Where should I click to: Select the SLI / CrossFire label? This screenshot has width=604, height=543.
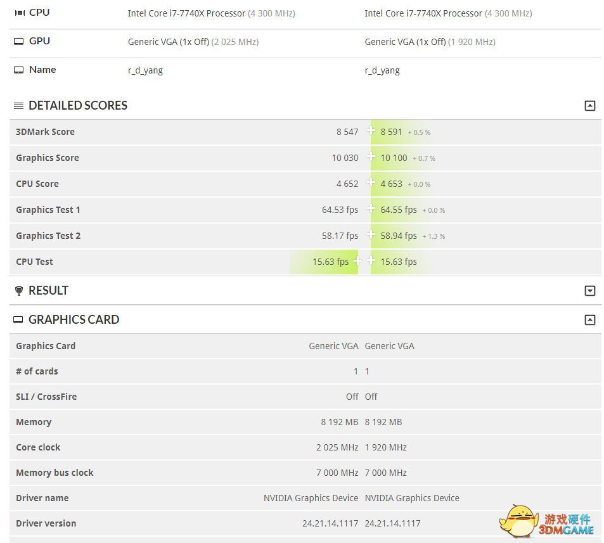46,397
